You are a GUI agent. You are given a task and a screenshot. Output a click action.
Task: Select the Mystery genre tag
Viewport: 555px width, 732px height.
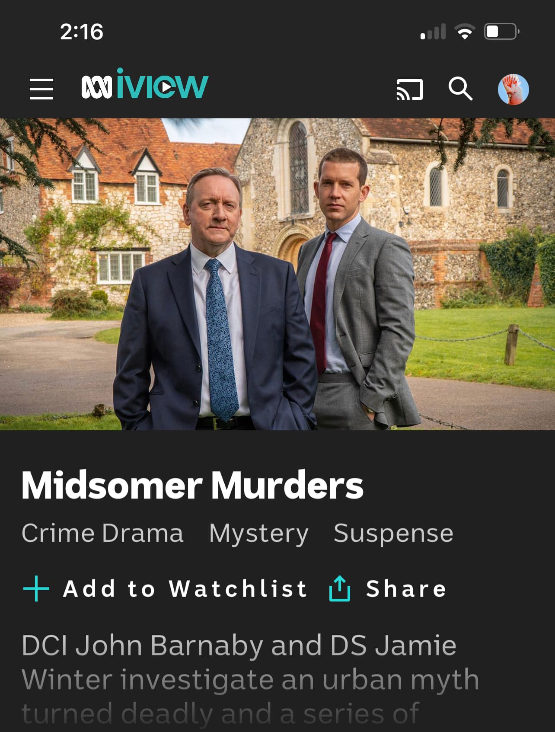click(259, 534)
